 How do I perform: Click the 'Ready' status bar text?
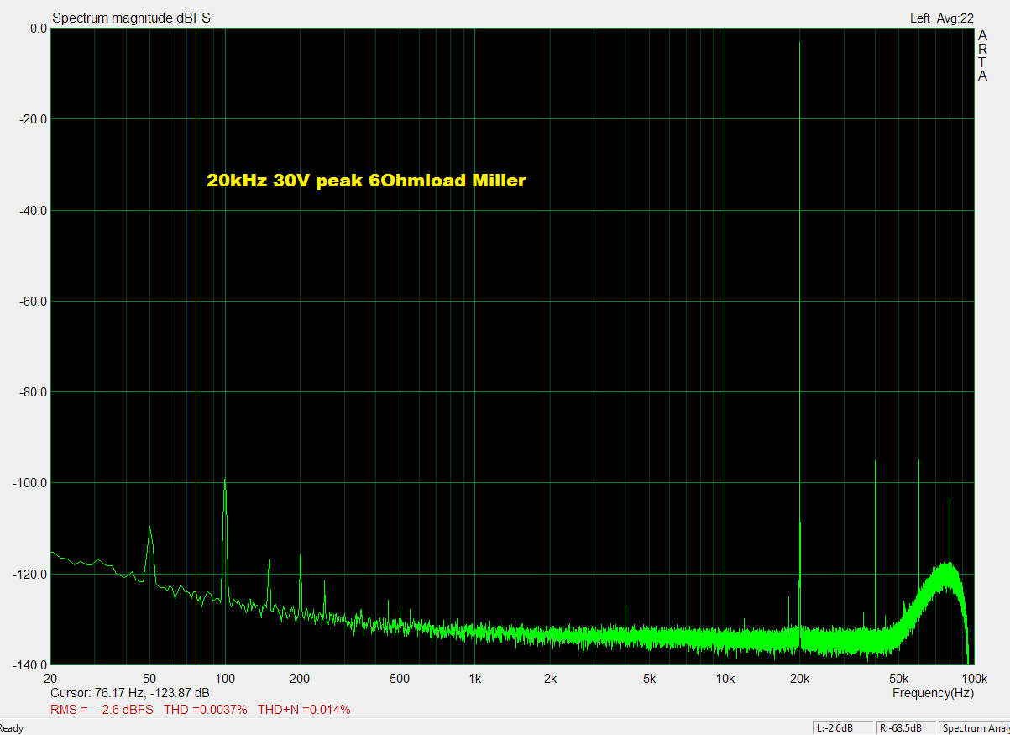pyautogui.click(x=12, y=728)
